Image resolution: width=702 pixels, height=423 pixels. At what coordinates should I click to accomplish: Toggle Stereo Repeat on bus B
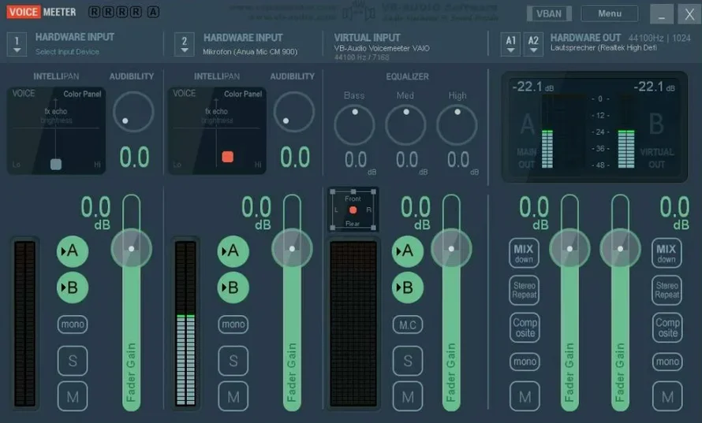tap(667, 290)
